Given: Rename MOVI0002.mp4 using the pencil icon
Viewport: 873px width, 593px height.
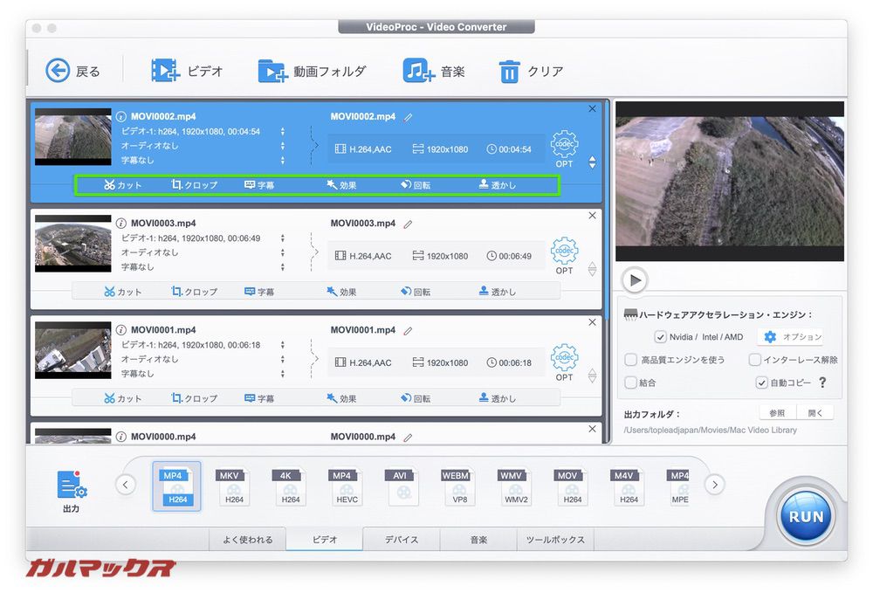Looking at the screenshot, I should tap(408, 117).
